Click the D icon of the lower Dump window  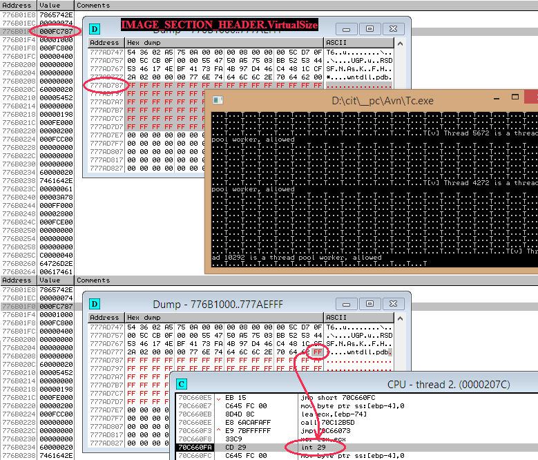95,303
